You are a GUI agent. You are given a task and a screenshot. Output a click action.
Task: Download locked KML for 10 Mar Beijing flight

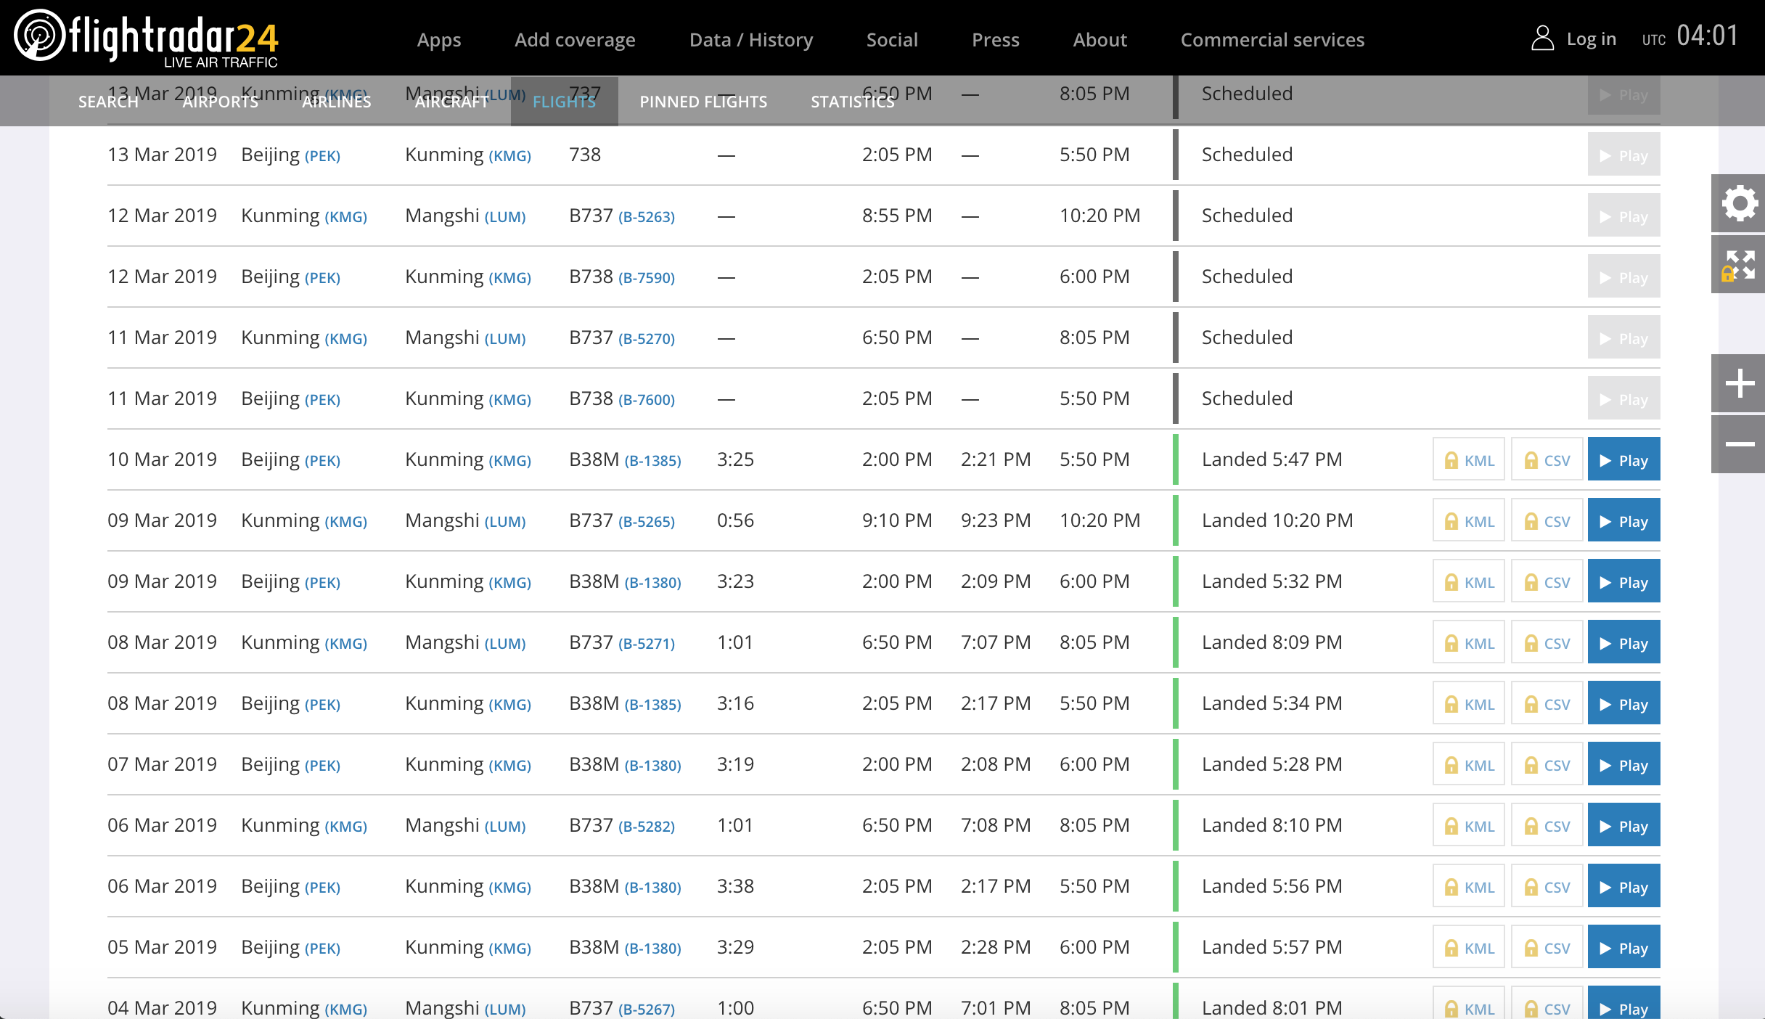point(1468,460)
